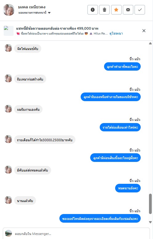
Task: Select blue message รายได้ต่อเดือนเท่าไหร่คะ
Action: (120, 127)
